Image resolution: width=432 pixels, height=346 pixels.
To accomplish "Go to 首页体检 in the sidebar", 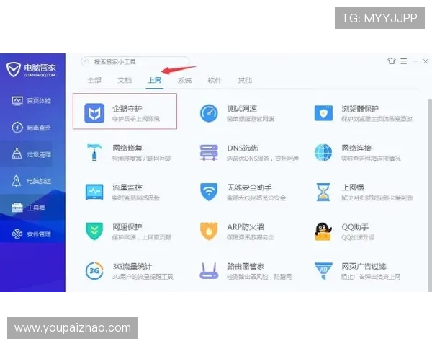I will point(31,101).
